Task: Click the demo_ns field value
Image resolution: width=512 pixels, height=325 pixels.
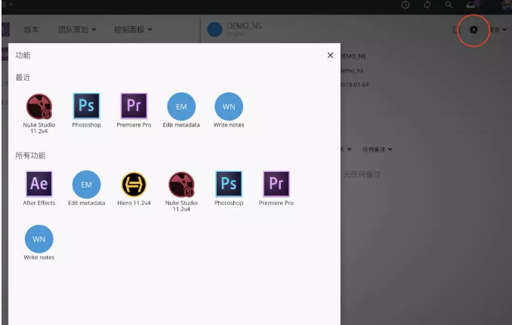Action: pyautogui.click(x=352, y=70)
